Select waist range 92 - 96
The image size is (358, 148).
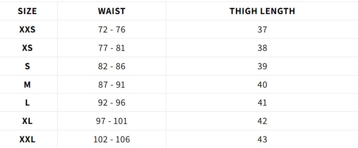[x=112, y=103]
